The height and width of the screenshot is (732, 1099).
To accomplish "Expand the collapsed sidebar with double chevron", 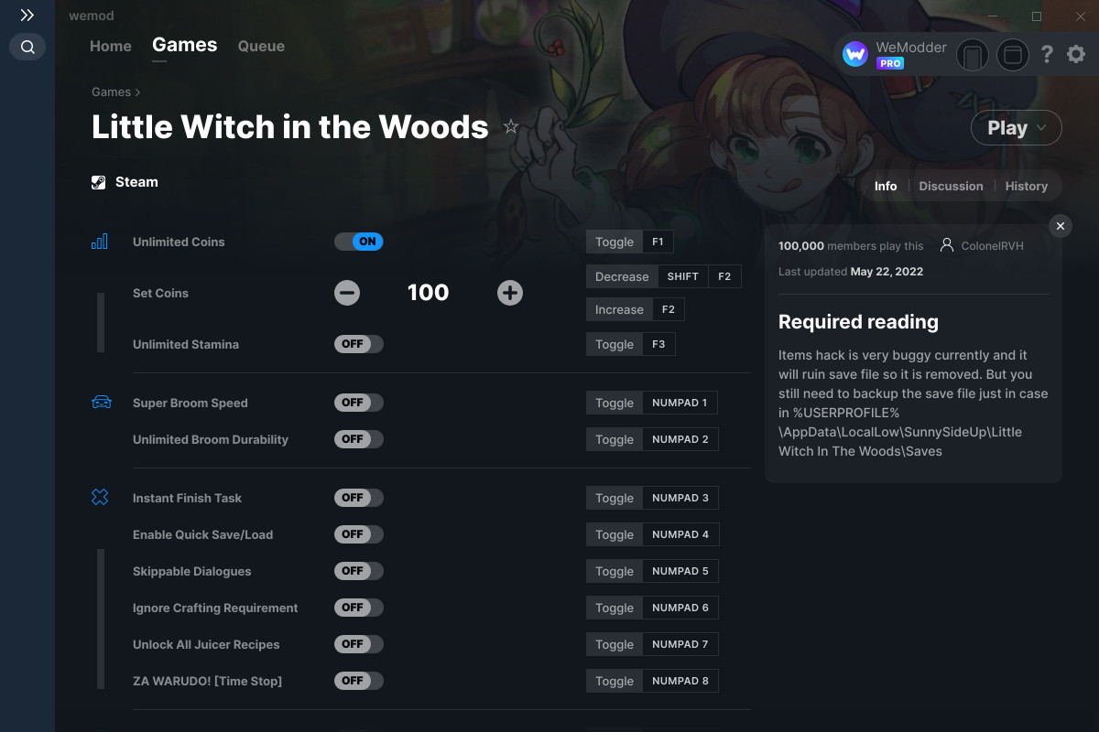I will coord(27,15).
